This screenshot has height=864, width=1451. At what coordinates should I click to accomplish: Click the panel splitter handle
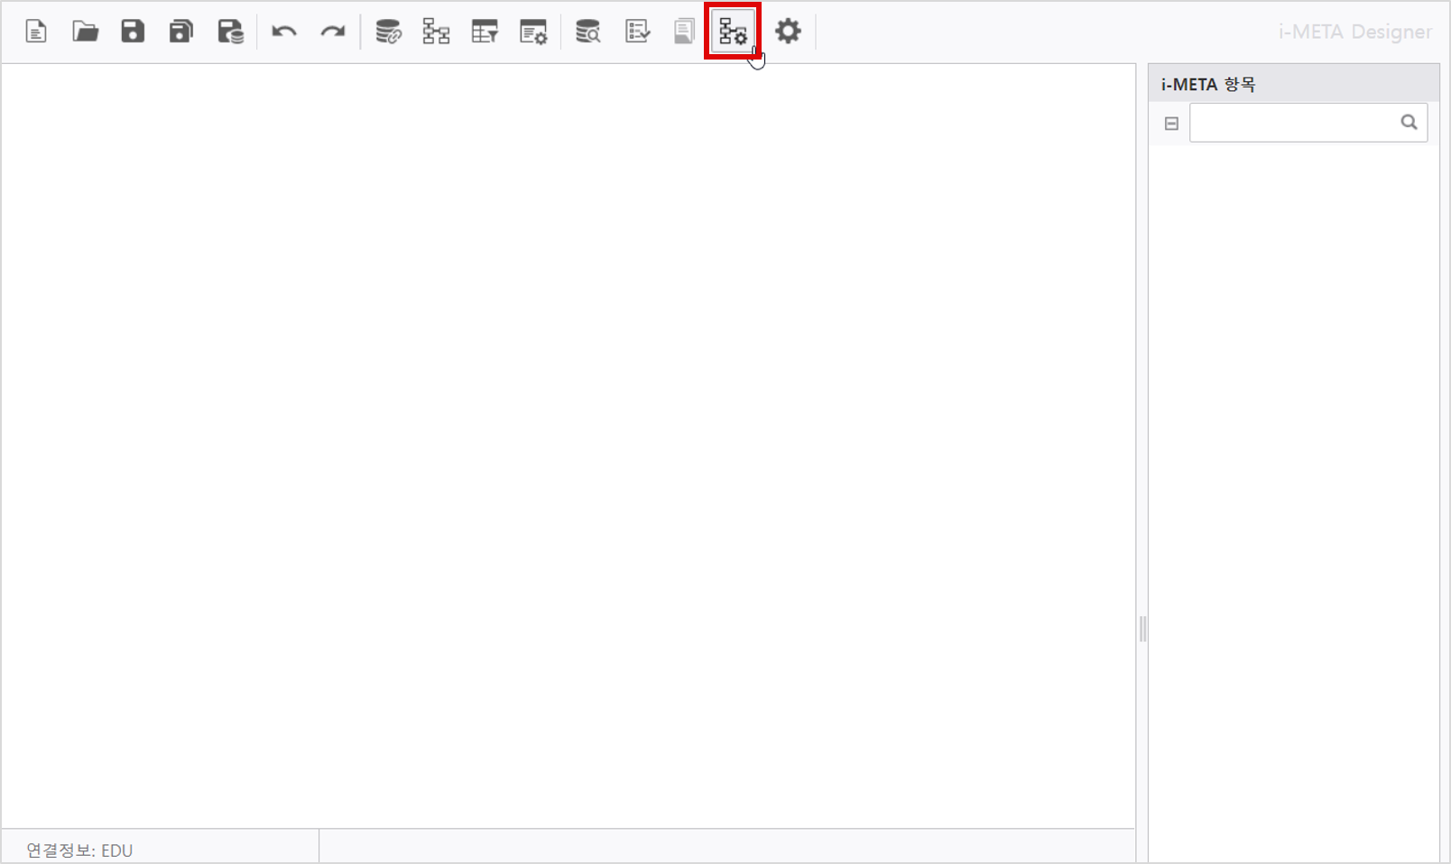(x=1142, y=629)
